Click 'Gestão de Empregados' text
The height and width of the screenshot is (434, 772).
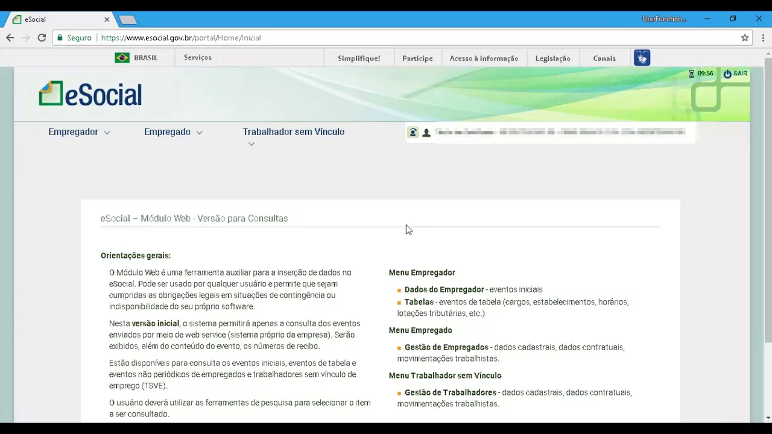coord(446,347)
